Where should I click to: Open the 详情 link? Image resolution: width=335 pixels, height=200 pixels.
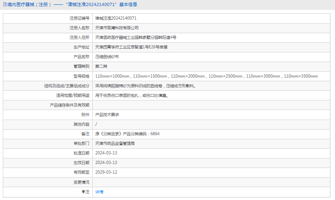tap(99, 192)
